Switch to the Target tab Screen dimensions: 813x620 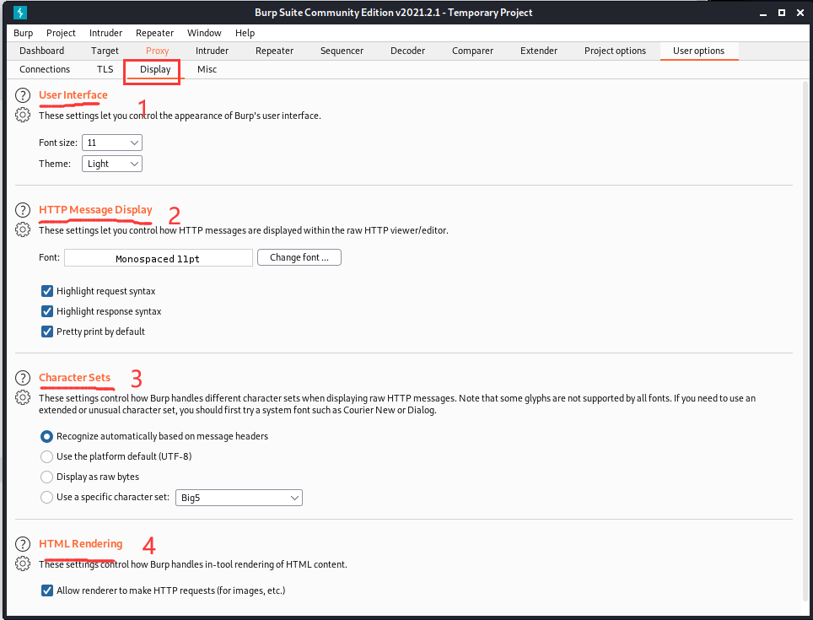105,51
